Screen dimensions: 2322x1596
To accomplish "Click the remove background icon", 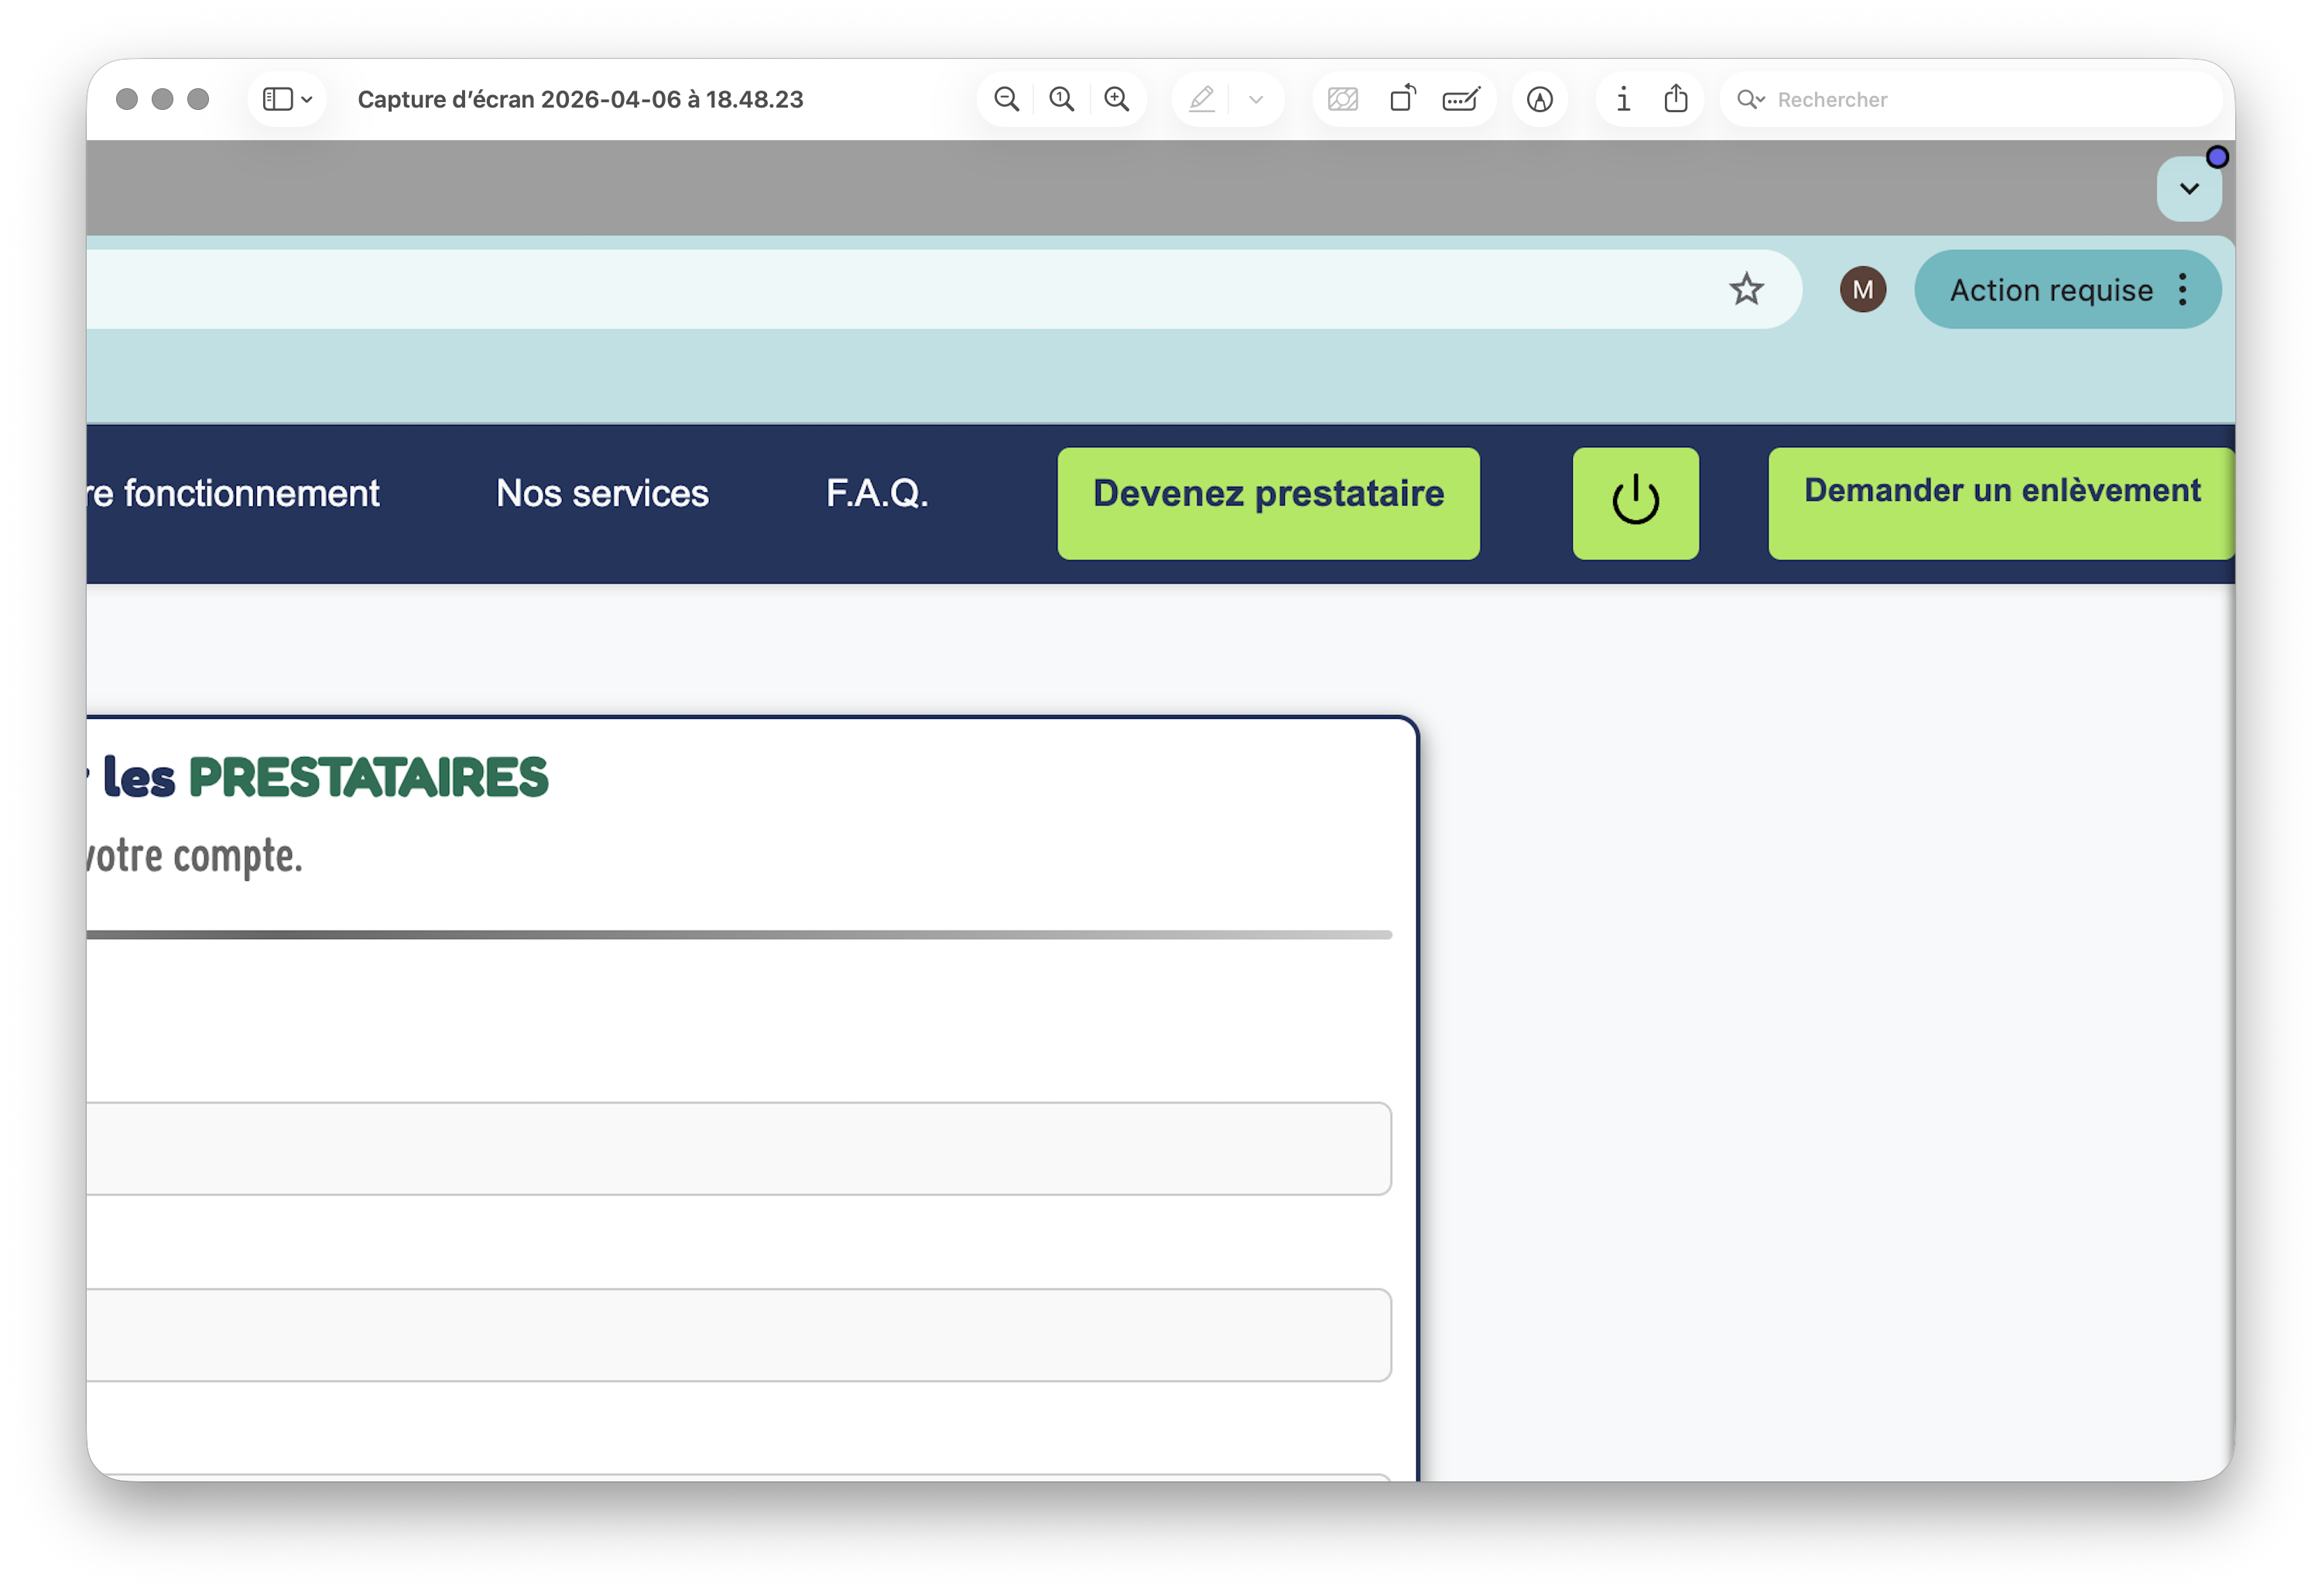I will pyautogui.click(x=1343, y=99).
